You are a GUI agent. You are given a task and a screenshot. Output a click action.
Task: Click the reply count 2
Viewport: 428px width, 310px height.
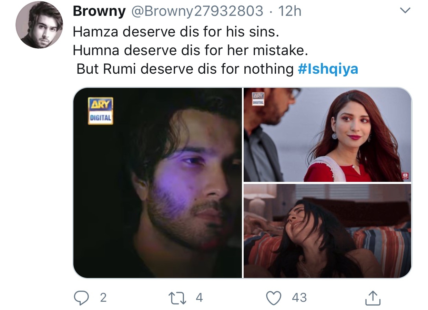(x=103, y=298)
